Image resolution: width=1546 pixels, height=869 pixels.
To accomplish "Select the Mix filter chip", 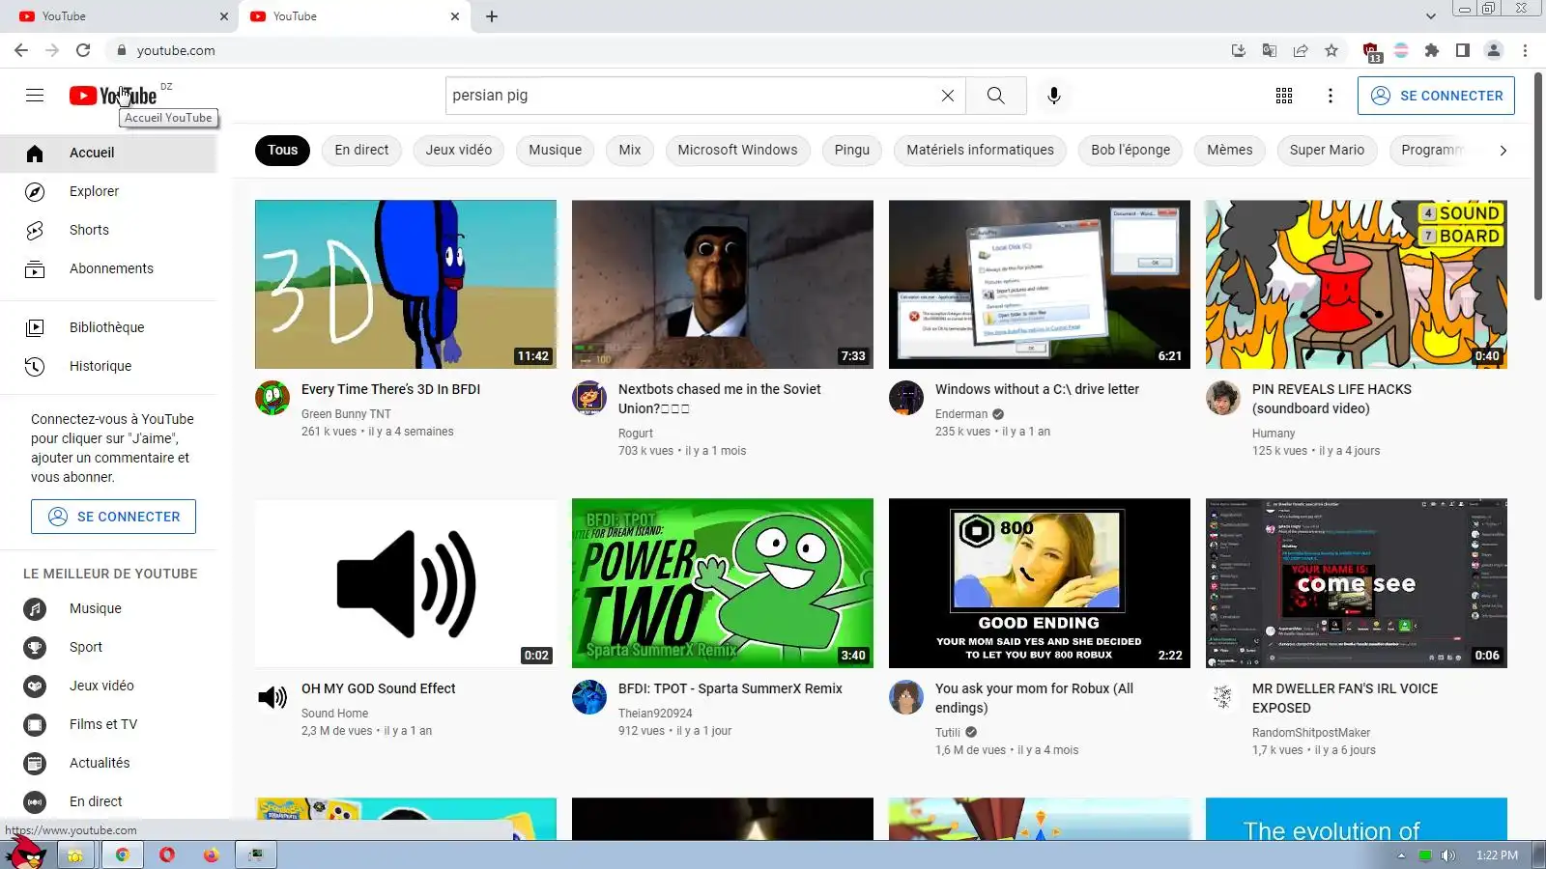I will point(630,150).
